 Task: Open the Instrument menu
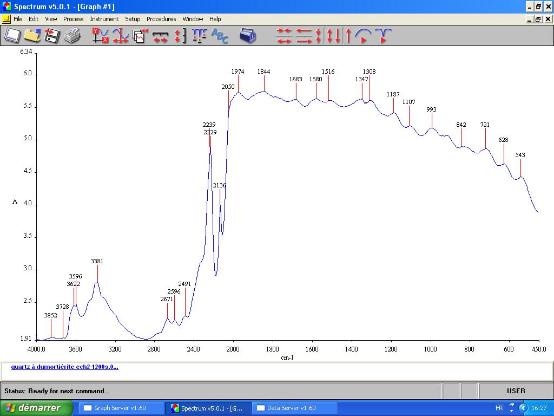tap(104, 19)
